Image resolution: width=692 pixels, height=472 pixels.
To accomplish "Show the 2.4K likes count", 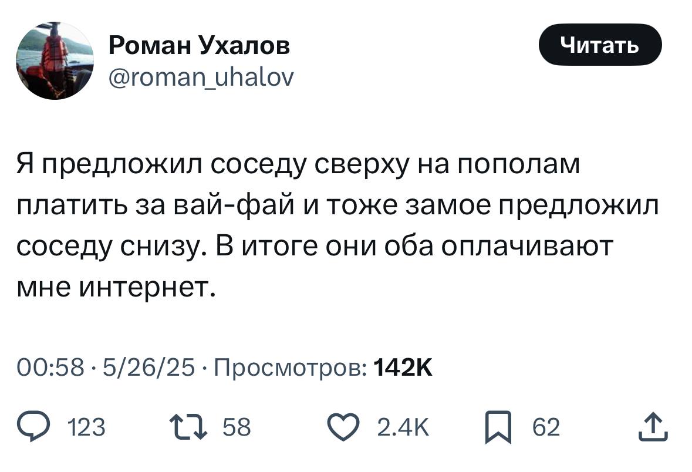I will pos(403,428).
